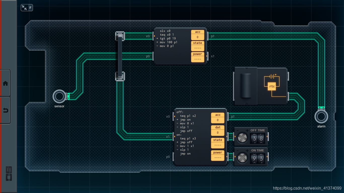Click ON TIME ones digit 3
The height and width of the screenshot is (193, 344).
pyautogui.click(x=261, y=158)
